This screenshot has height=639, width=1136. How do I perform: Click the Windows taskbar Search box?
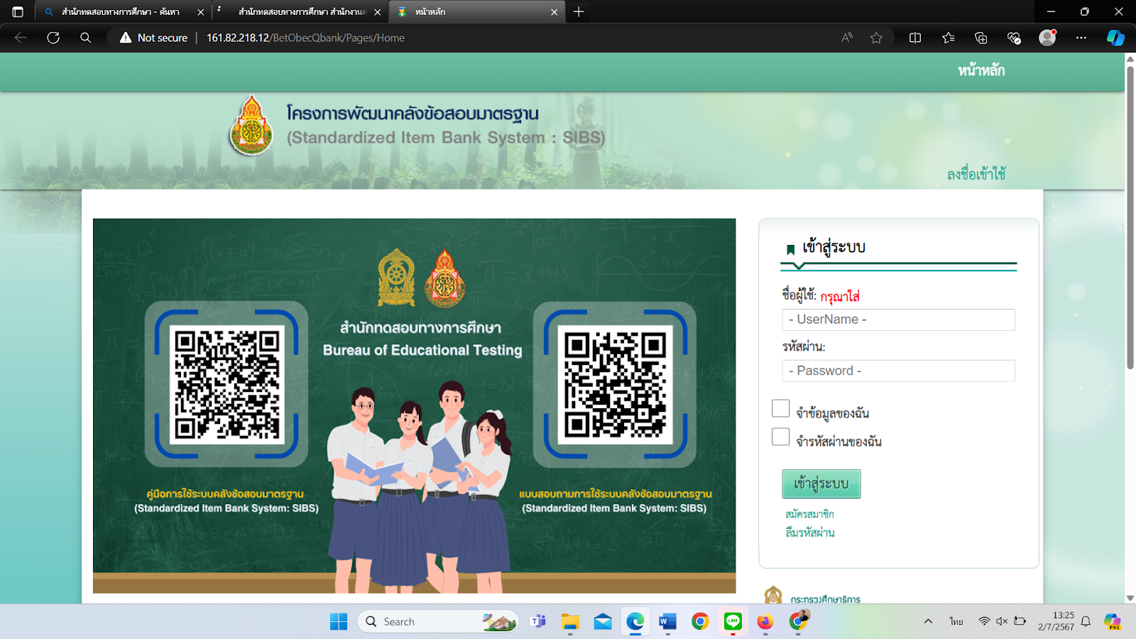click(438, 622)
